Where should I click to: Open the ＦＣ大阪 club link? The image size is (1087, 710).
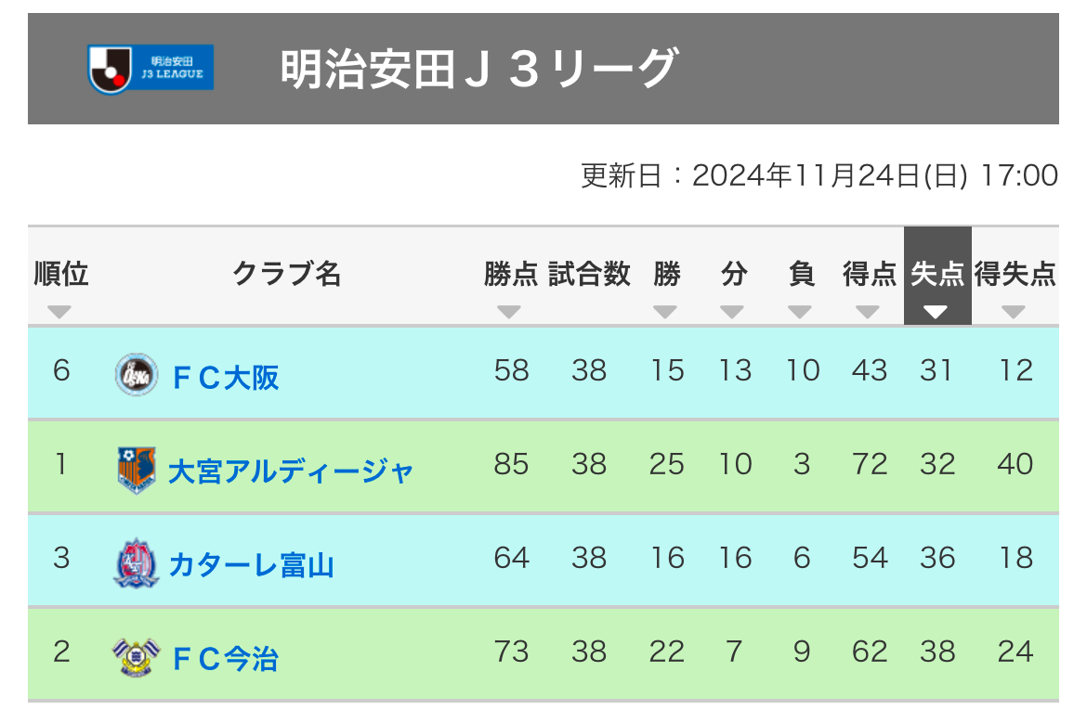(226, 378)
